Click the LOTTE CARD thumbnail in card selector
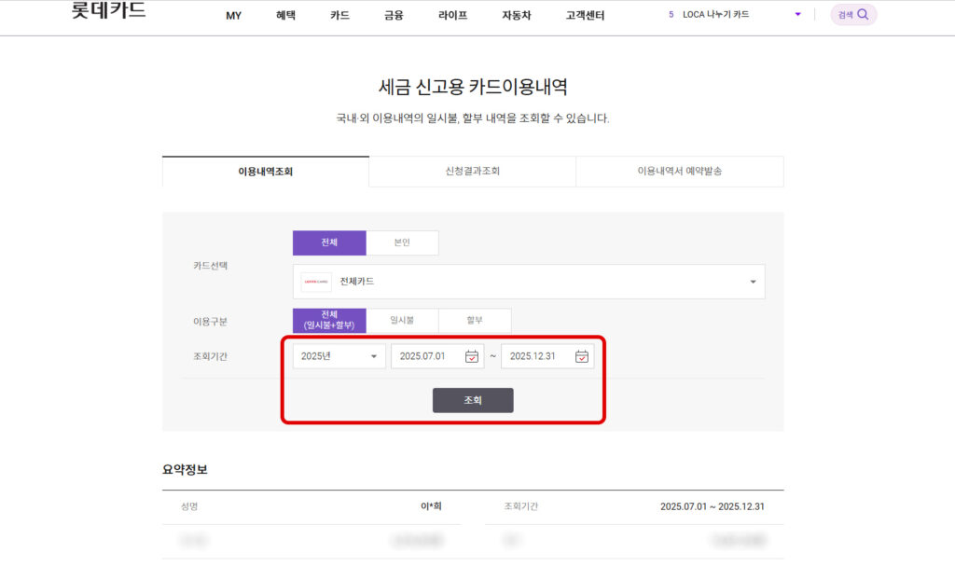 pyautogui.click(x=317, y=281)
